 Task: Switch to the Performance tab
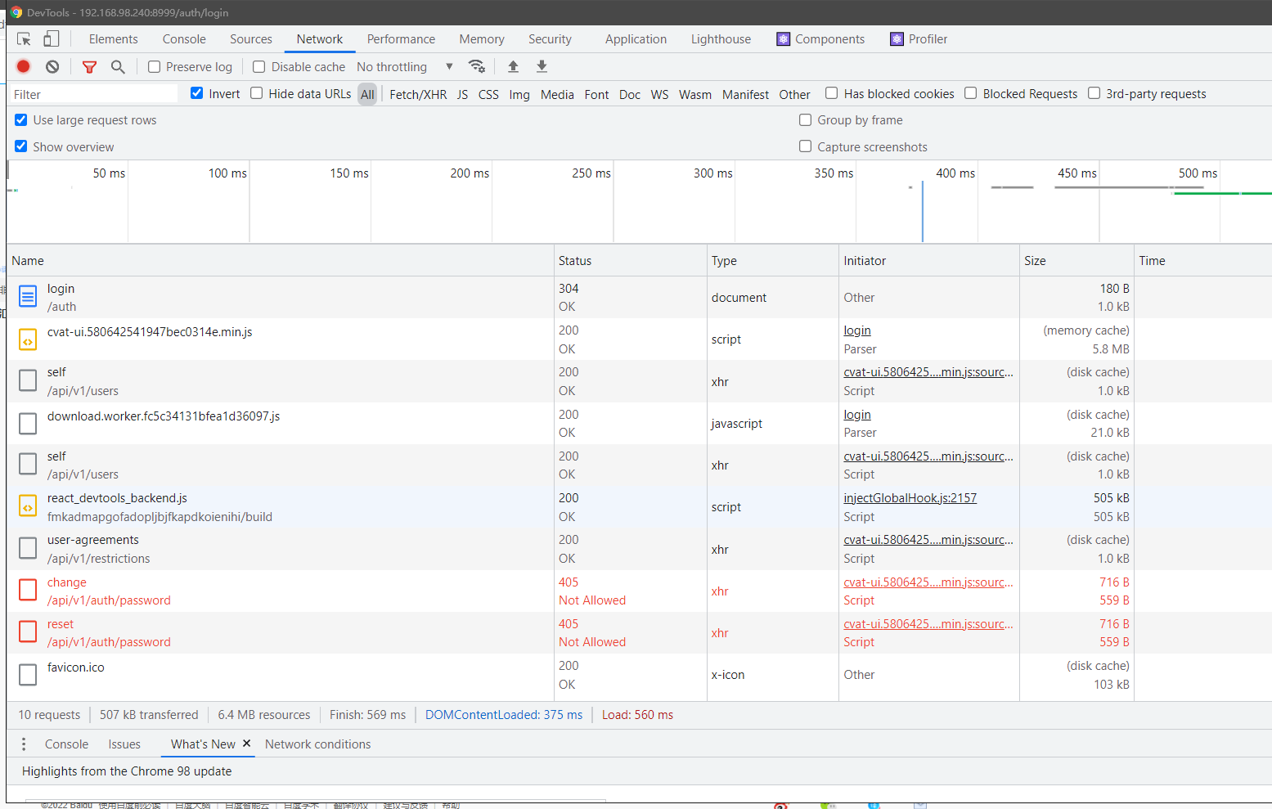[401, 38]
